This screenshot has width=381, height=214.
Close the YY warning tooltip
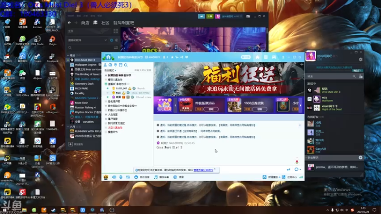point(215,169)
